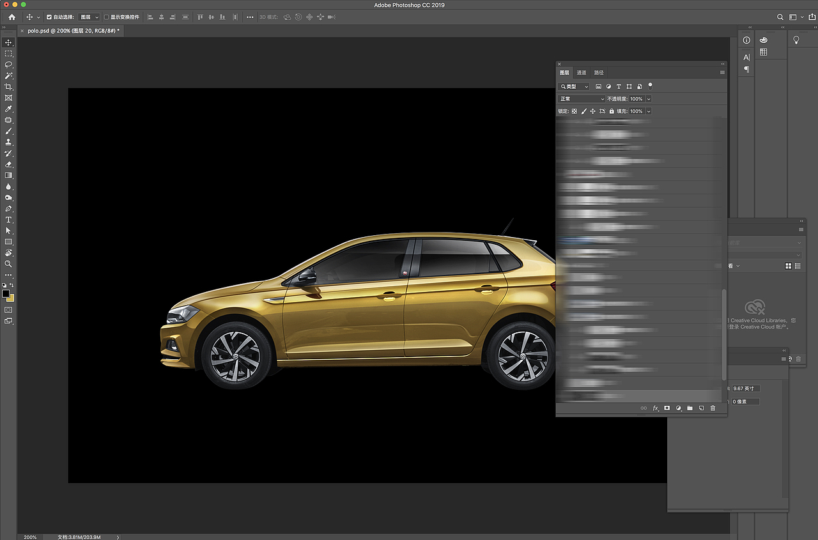Toggle the 自动选择 checkbox
Viewport: 818px width, 540px height.
(x=49, y=17)
